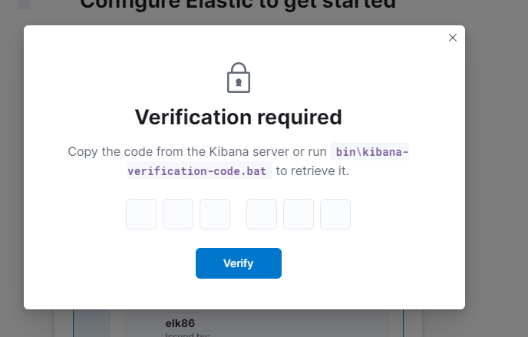This screenshot has height=337, width=528.
Task: Click the 'Copy the code from the Kibana server' text
Action: [176, 151]
